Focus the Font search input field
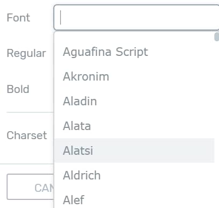Screen dimensions: 219x208 coord(136,18)
